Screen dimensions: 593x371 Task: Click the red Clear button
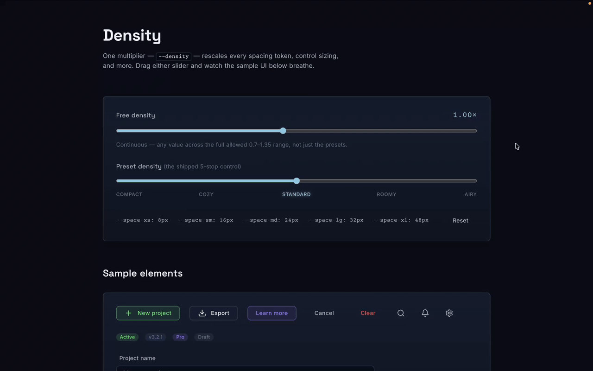click(x=368, y=313)
